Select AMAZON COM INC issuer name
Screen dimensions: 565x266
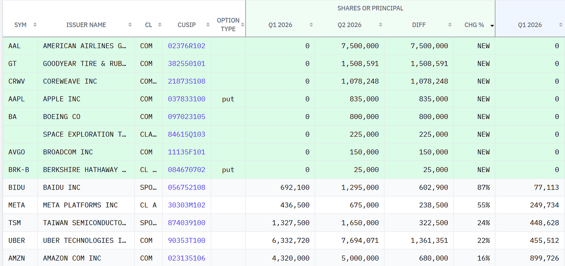72,258
